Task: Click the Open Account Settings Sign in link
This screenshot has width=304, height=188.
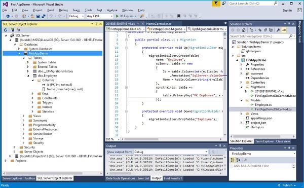Action: pyautogui.click(x=287, y=10)
